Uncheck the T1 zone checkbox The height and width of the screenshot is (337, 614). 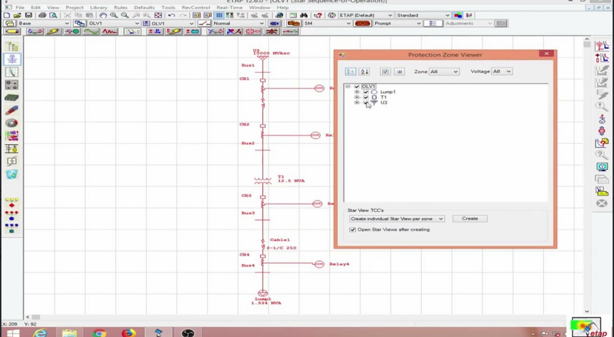coord(366,97)
